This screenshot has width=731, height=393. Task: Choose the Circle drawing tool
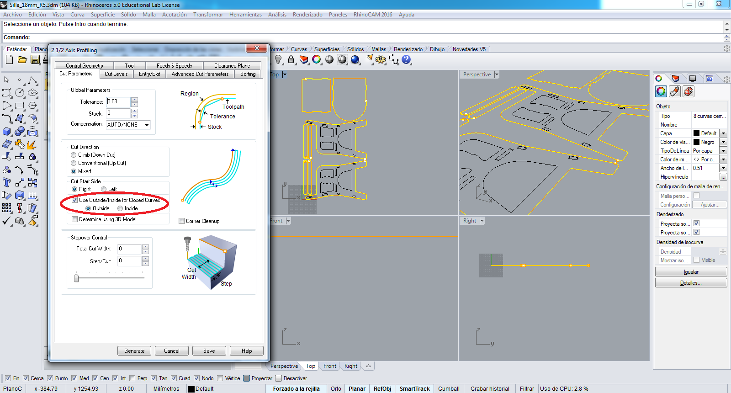20,93
